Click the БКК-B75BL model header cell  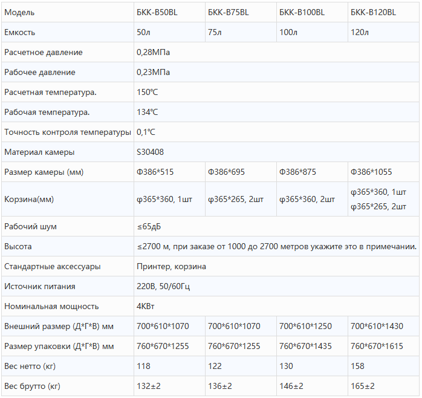[x=229, y=12]
